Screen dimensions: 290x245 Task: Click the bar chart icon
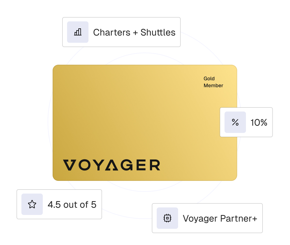click(78, 32)
